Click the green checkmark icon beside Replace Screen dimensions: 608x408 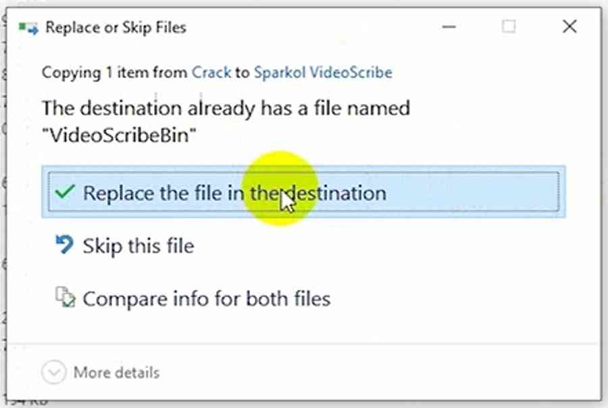(65, 191)
